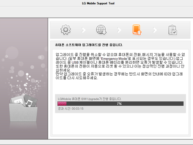Click the heading '휴대폰 소프트웨어 업그레이드를 진행 중입니다.'
The image size is (193, 145).
(89, 45)
